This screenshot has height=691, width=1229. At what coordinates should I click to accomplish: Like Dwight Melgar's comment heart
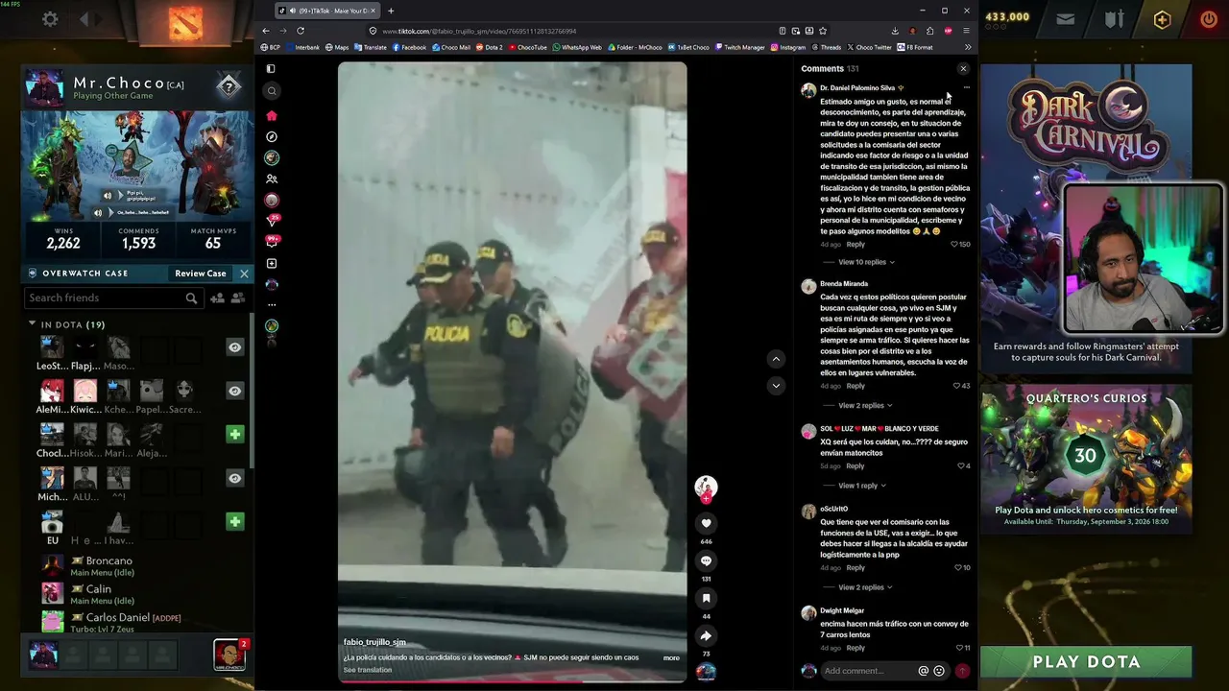[957, 648]
